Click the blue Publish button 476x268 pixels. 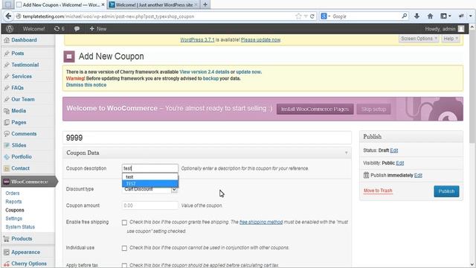pos(446,191)
